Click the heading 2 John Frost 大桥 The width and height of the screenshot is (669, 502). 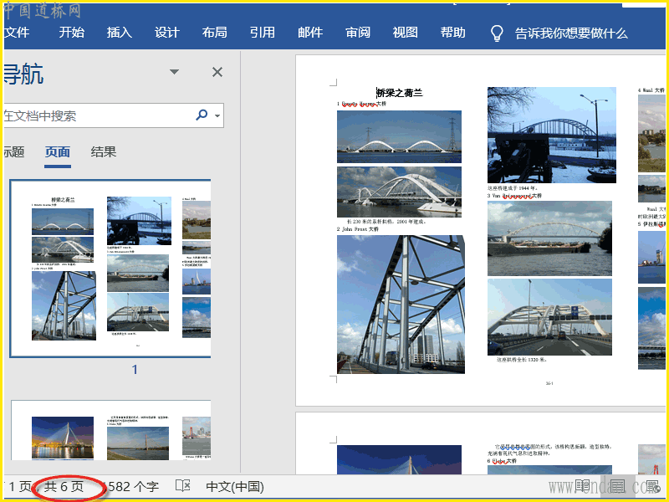[358, 229]
